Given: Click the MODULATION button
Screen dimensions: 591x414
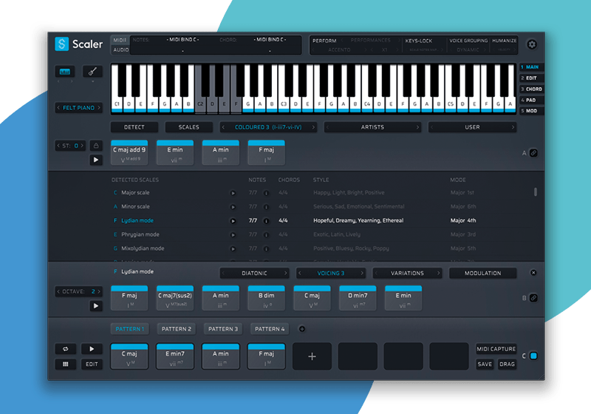Looking at the screenshot, I should point(483,273).
